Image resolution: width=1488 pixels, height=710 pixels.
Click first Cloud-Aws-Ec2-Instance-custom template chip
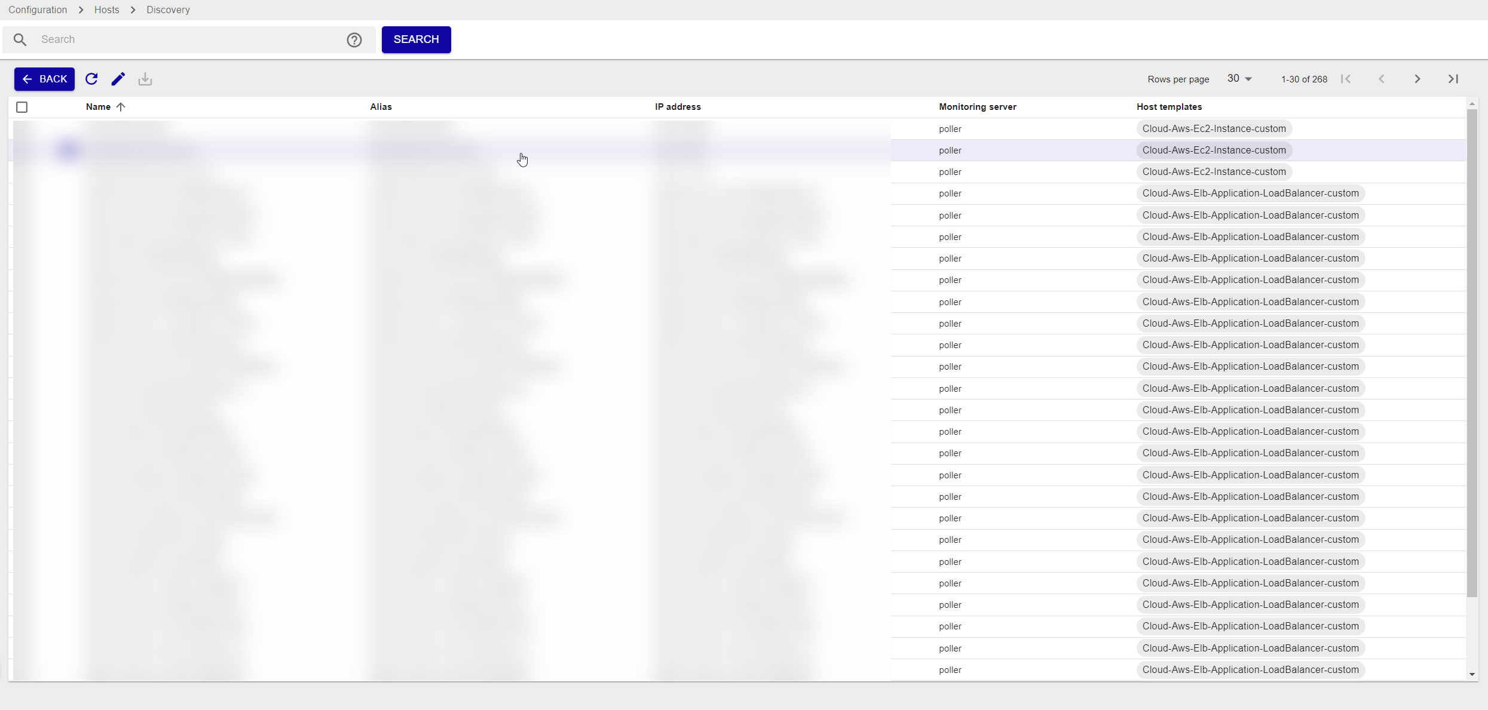[x=1214, y=128]
